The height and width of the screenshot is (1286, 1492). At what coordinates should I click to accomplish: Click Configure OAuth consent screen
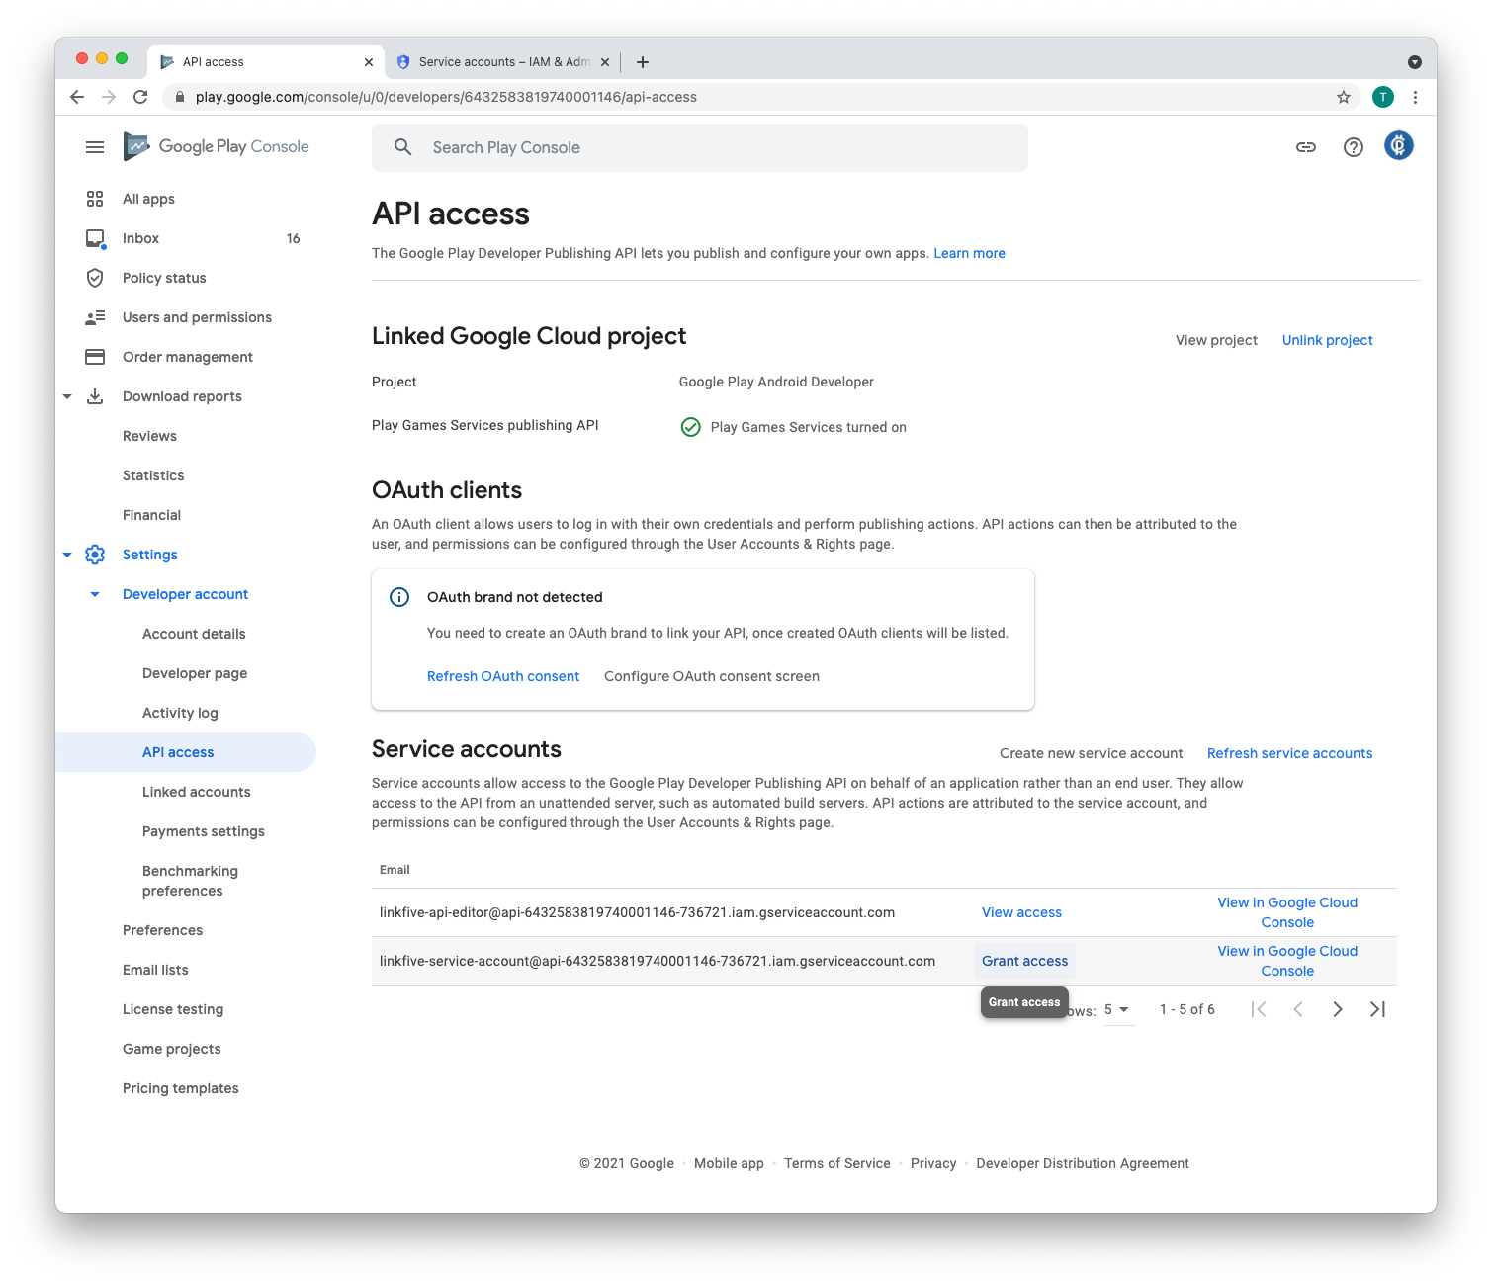pos(712,676)
